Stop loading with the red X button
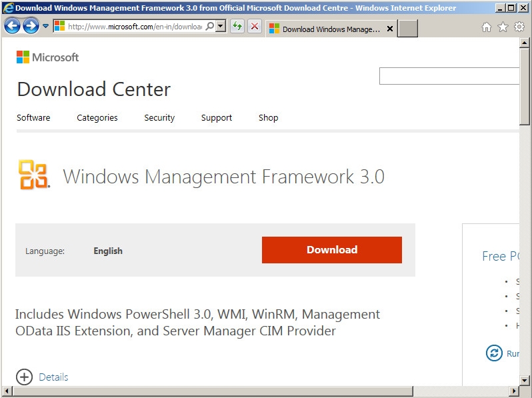The image size is (532, 398). (255, 26)
